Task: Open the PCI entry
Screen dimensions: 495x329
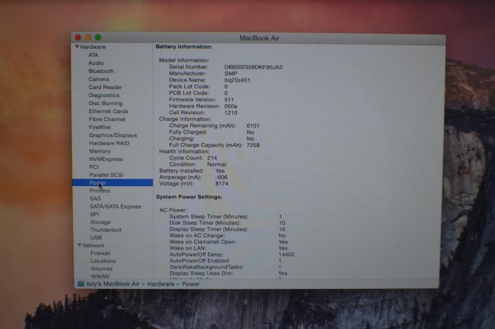Action: (94, 167)
